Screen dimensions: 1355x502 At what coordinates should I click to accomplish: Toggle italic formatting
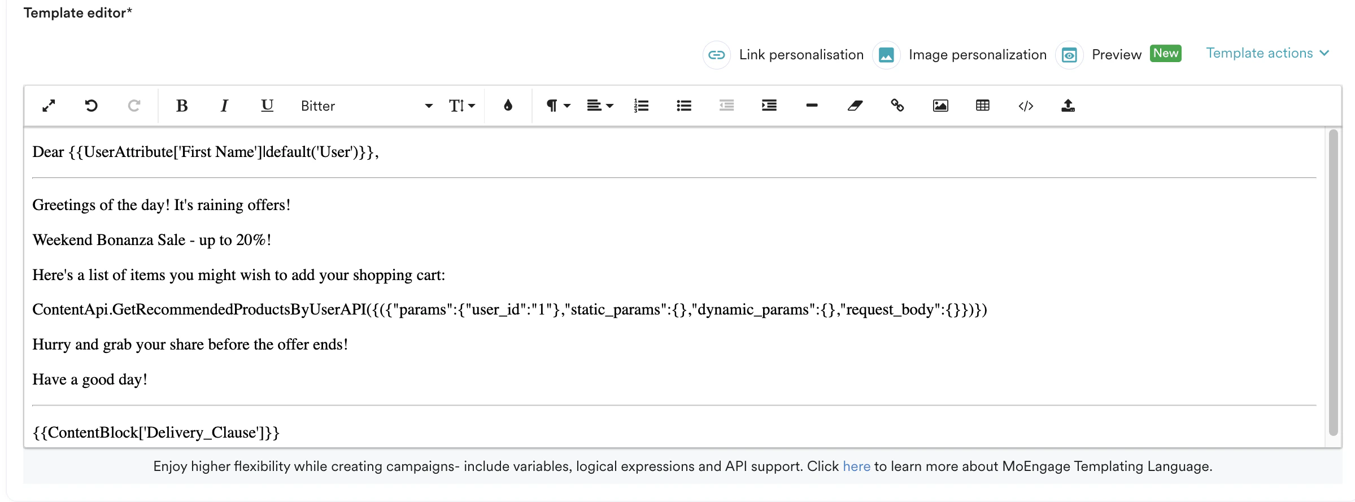(224, 106)
